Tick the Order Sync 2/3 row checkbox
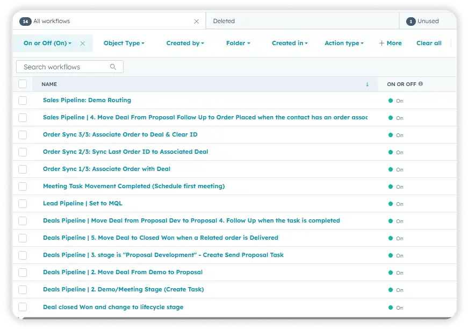This screenshot has height=329, width=468. pyautogui.click(x=23, y=152)
